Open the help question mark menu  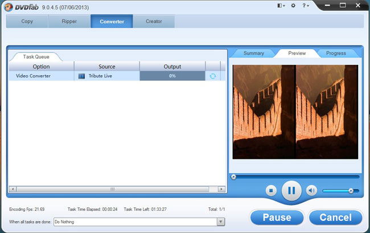tap(306, 6)
